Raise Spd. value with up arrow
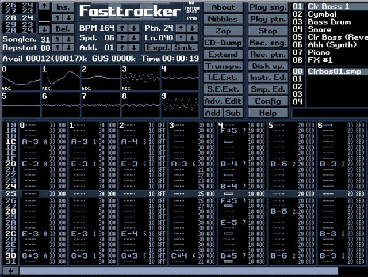The image size is (368, 277). (x=122, y=38)
